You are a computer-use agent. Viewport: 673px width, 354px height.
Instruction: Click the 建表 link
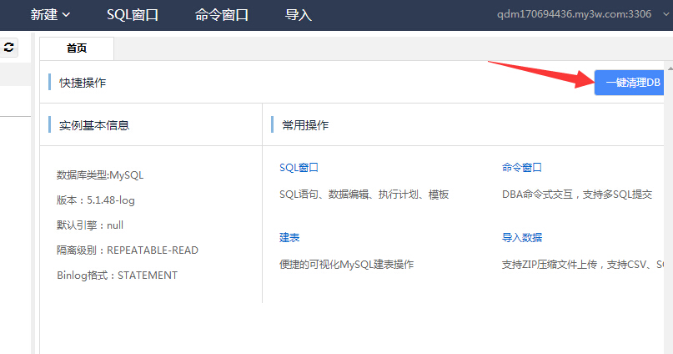coord(289,238)
